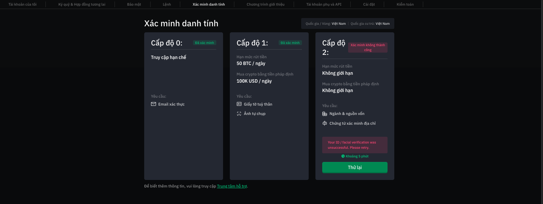The width and height of the screenshot is (543, 204).
Task: Open the Trung tâm hỗ trợ link
Action: 232,186
